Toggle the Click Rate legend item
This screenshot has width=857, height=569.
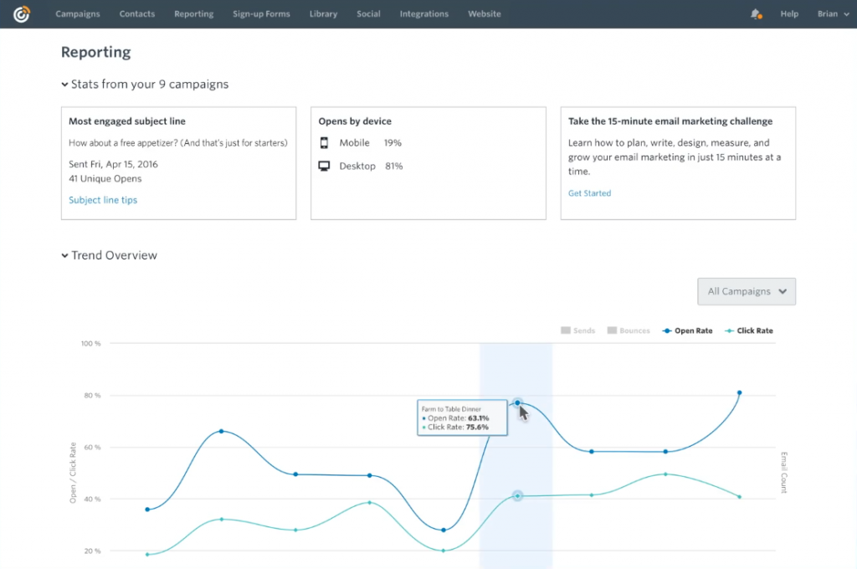coord(749,331)
